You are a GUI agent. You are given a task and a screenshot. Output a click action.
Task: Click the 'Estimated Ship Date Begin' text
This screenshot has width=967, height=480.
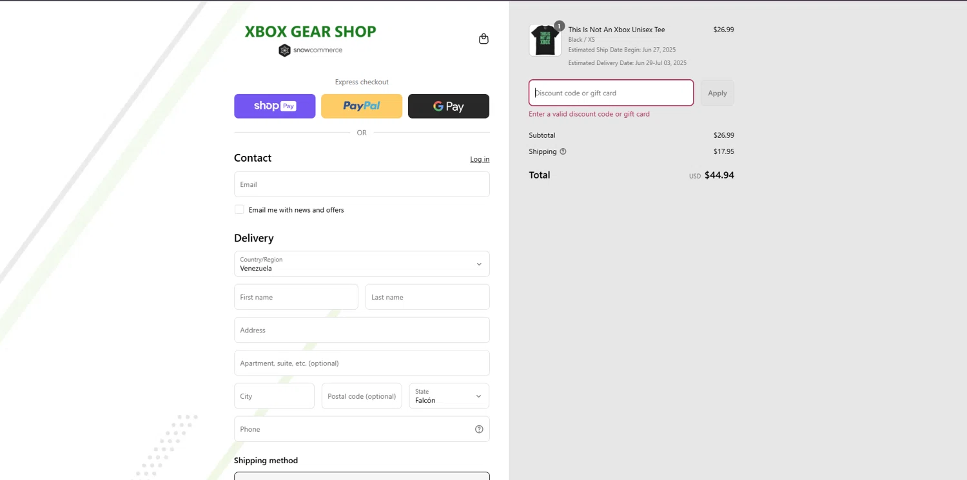[x=622, y=50]
